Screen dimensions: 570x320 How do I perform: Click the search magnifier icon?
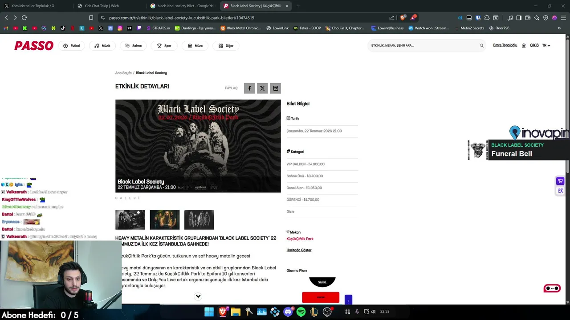(x=481, y=45)
